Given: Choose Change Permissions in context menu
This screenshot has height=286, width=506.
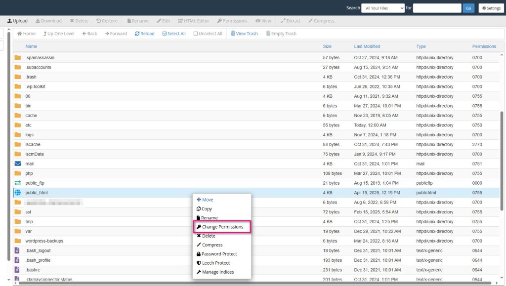Looking at the screenshot, I should coord(222,227).
